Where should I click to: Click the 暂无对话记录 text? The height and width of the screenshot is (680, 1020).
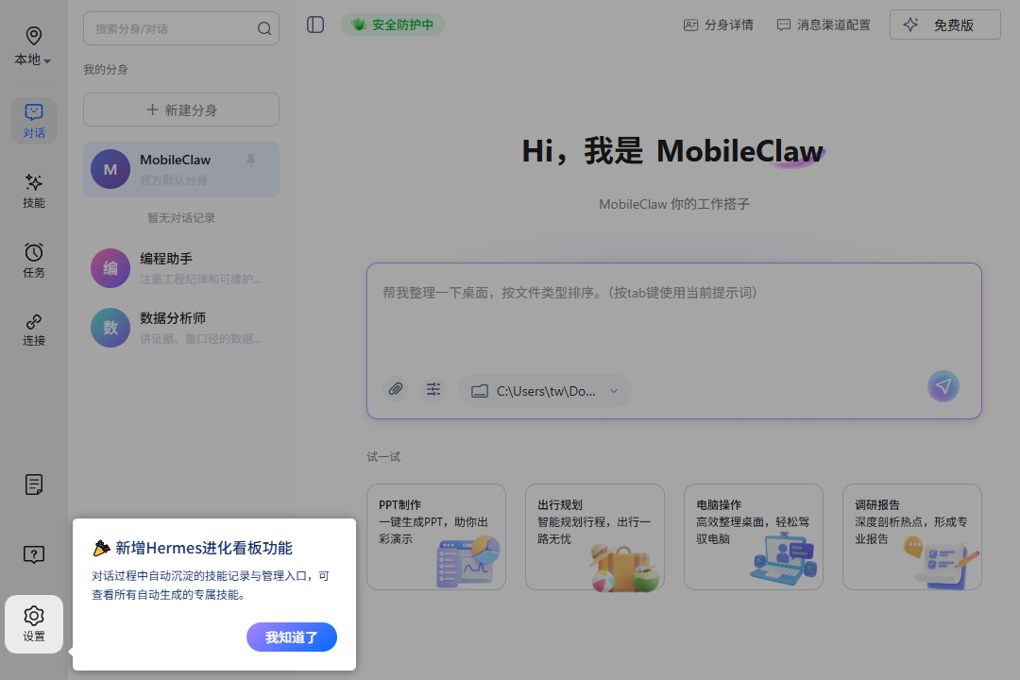click(180, 218)
